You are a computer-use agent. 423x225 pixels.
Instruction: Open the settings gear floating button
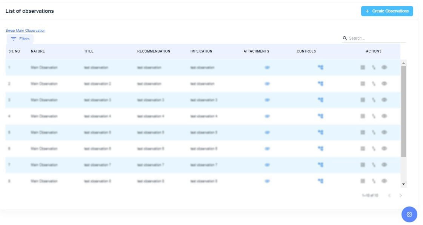click(x=409, y=214)
